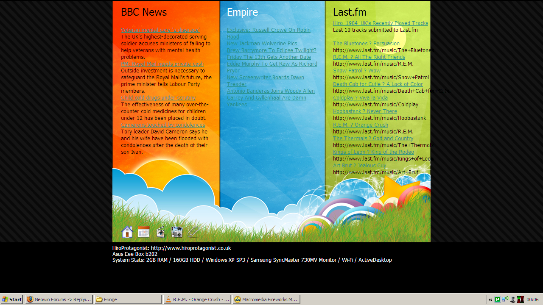Click the house home icon

(x=127, y=232)
